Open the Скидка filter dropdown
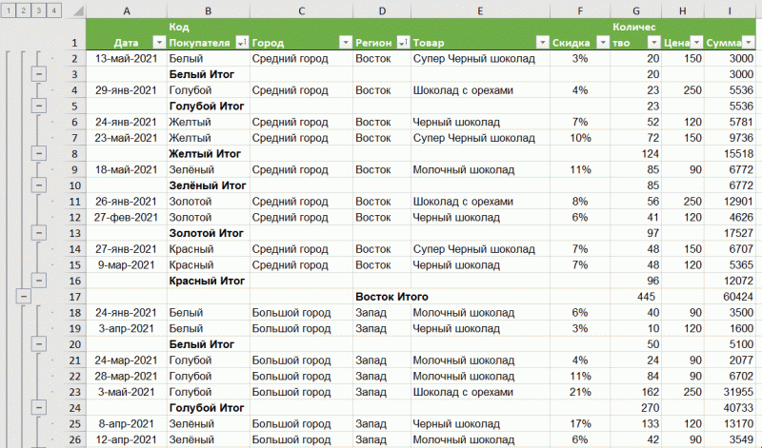 pyautogui.click(x=602, y=43)
